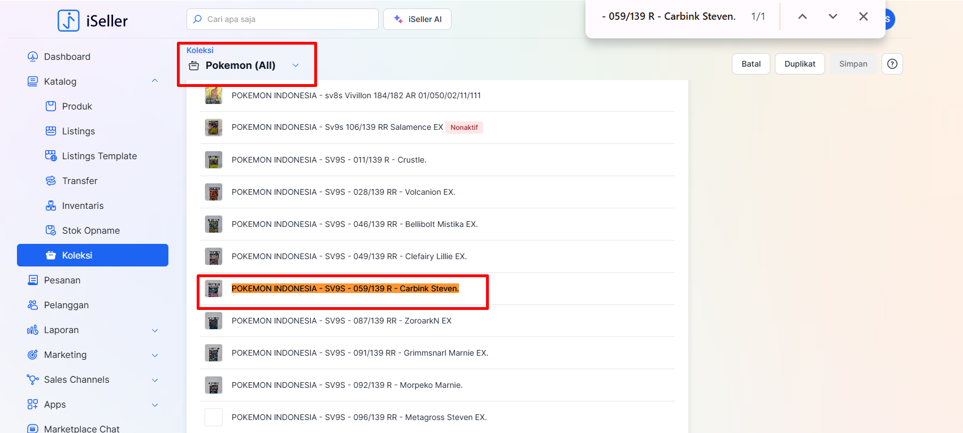
Task: Expand the Laporan menu section
Action: (155, 330)
